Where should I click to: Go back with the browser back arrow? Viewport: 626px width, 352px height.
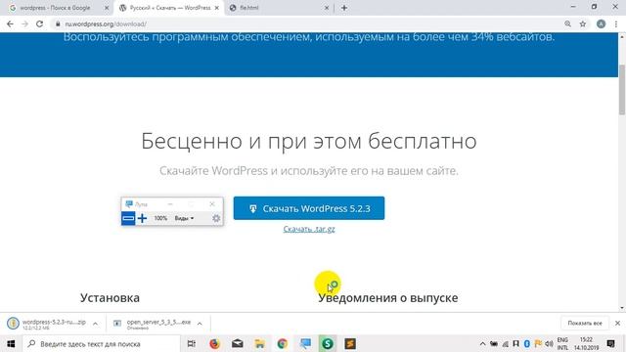pyautogui.click(x=10, y=23)
